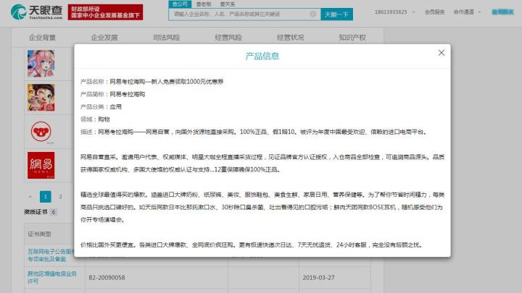Screen dimensions: 522x293
Task: Click the 资质证书 section heading
Action: pos(36,212)
